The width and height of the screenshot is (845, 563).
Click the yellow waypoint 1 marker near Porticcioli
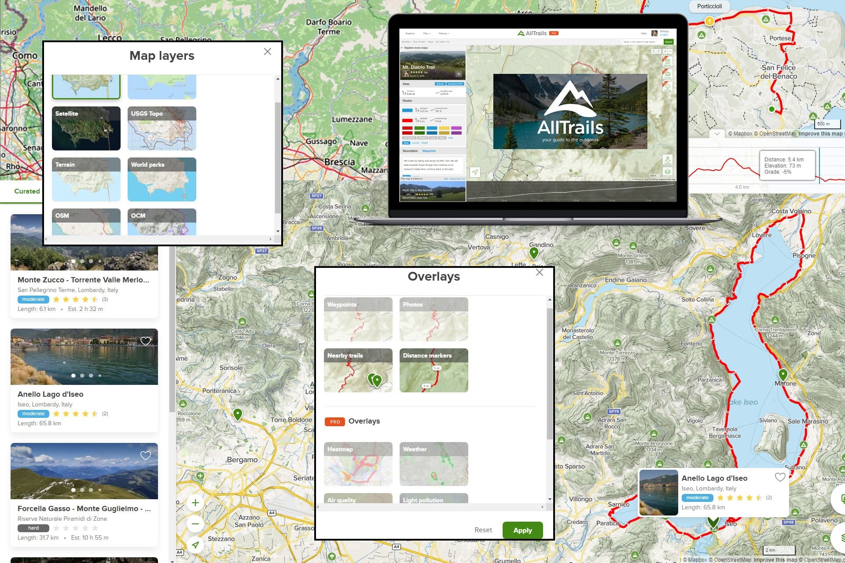pos(709,21)
